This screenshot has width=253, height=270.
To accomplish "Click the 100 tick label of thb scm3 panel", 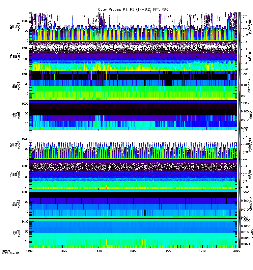I will point(26,59).
